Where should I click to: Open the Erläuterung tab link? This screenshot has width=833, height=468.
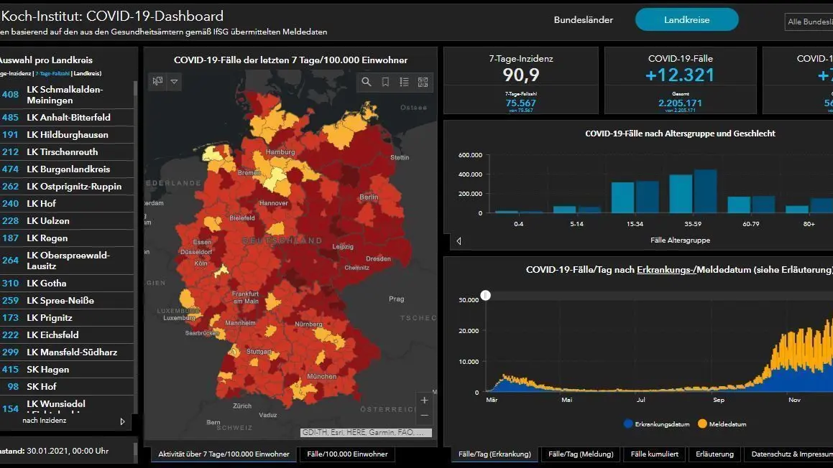click(x=714, y=454)
